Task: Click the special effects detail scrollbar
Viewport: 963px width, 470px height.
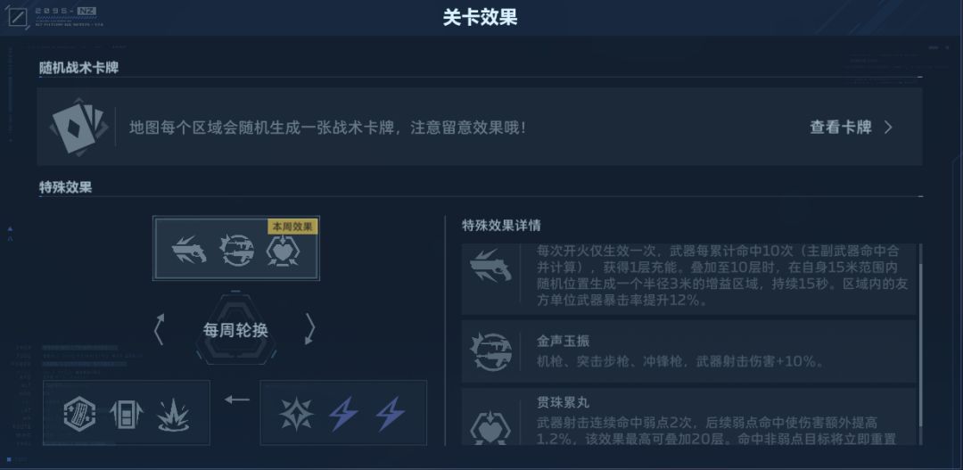Action: coord(920,344)
